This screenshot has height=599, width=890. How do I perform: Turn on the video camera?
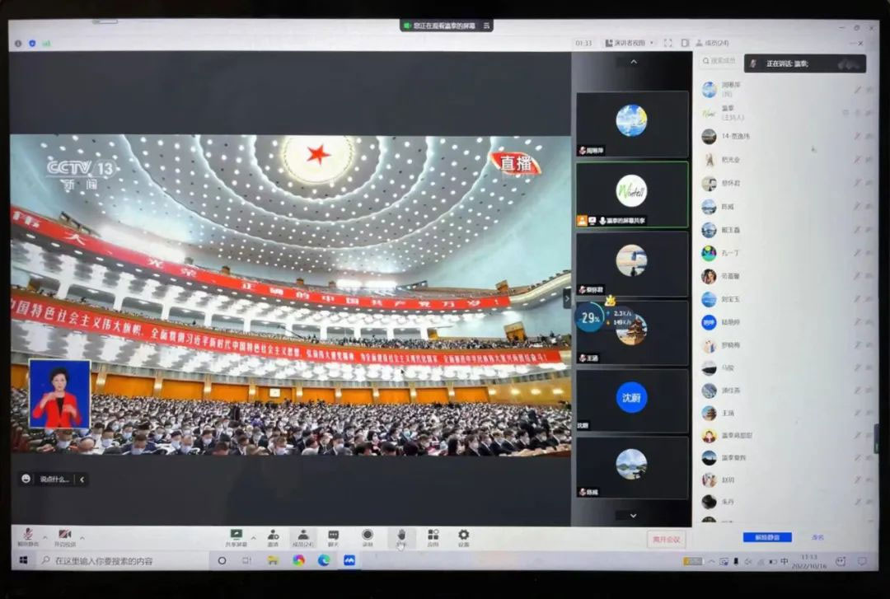[x=64, y=536]
